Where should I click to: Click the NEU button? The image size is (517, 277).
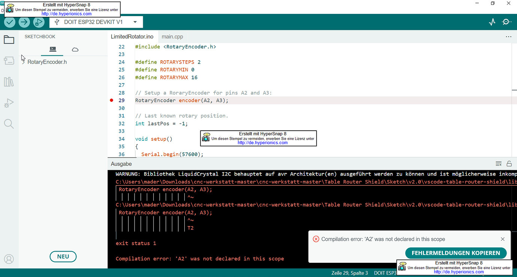[x=63, y=256]
